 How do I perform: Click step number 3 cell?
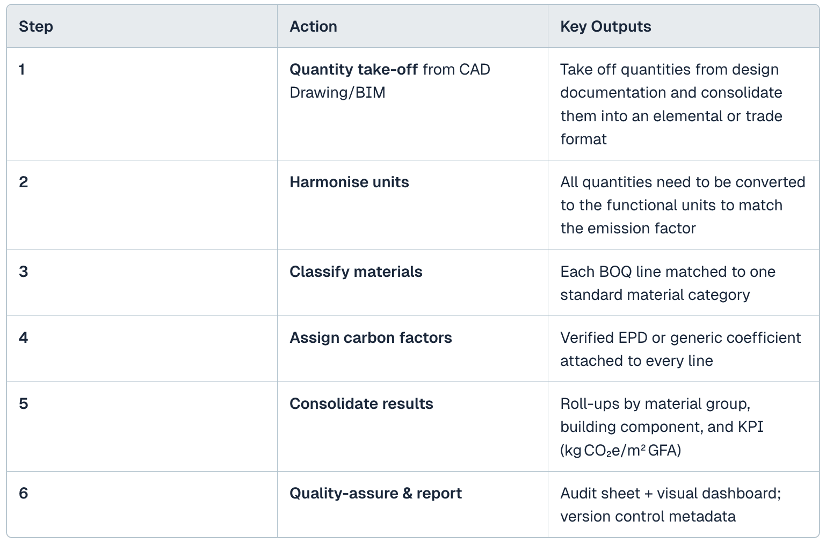click(x=23, y=271)
